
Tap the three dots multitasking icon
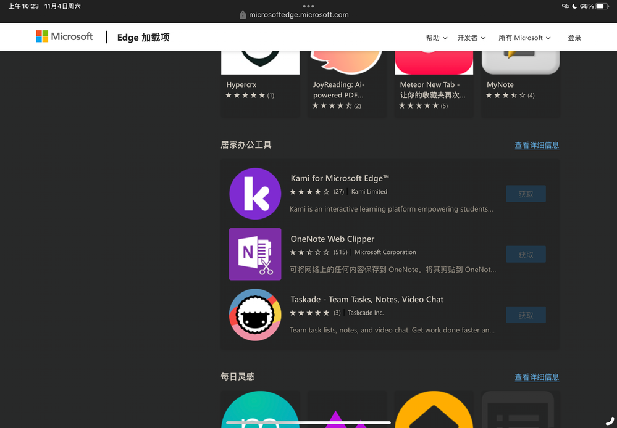(x=309, y=6)
